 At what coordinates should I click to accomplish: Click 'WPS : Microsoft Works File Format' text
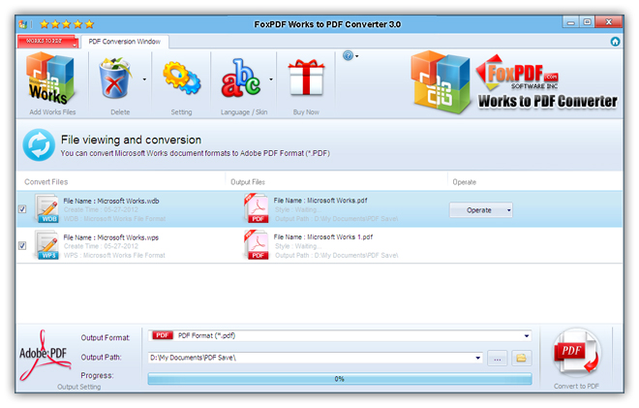point(114,255)
